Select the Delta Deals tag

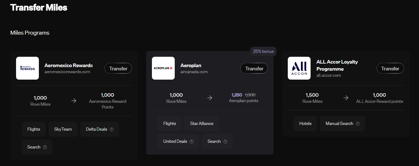(100, 129)
